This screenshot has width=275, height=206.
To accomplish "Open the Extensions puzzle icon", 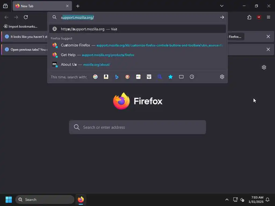I will click(249, 17).
